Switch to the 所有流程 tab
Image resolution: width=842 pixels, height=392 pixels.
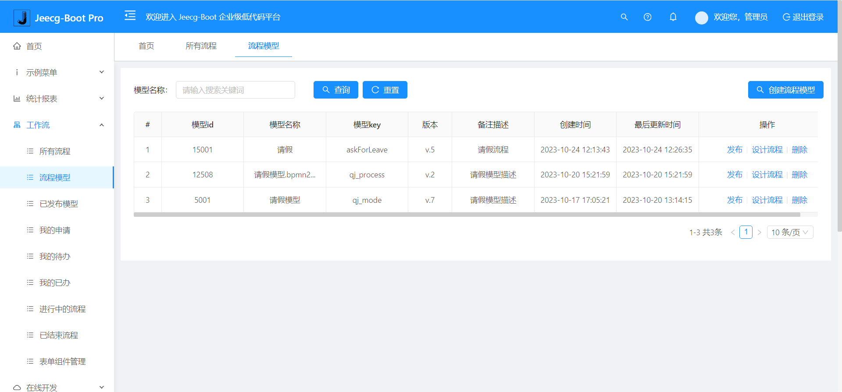click(201, 46)
